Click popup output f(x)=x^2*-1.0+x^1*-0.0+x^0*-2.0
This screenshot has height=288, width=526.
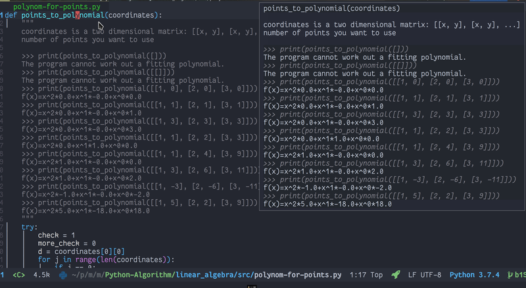327,187
